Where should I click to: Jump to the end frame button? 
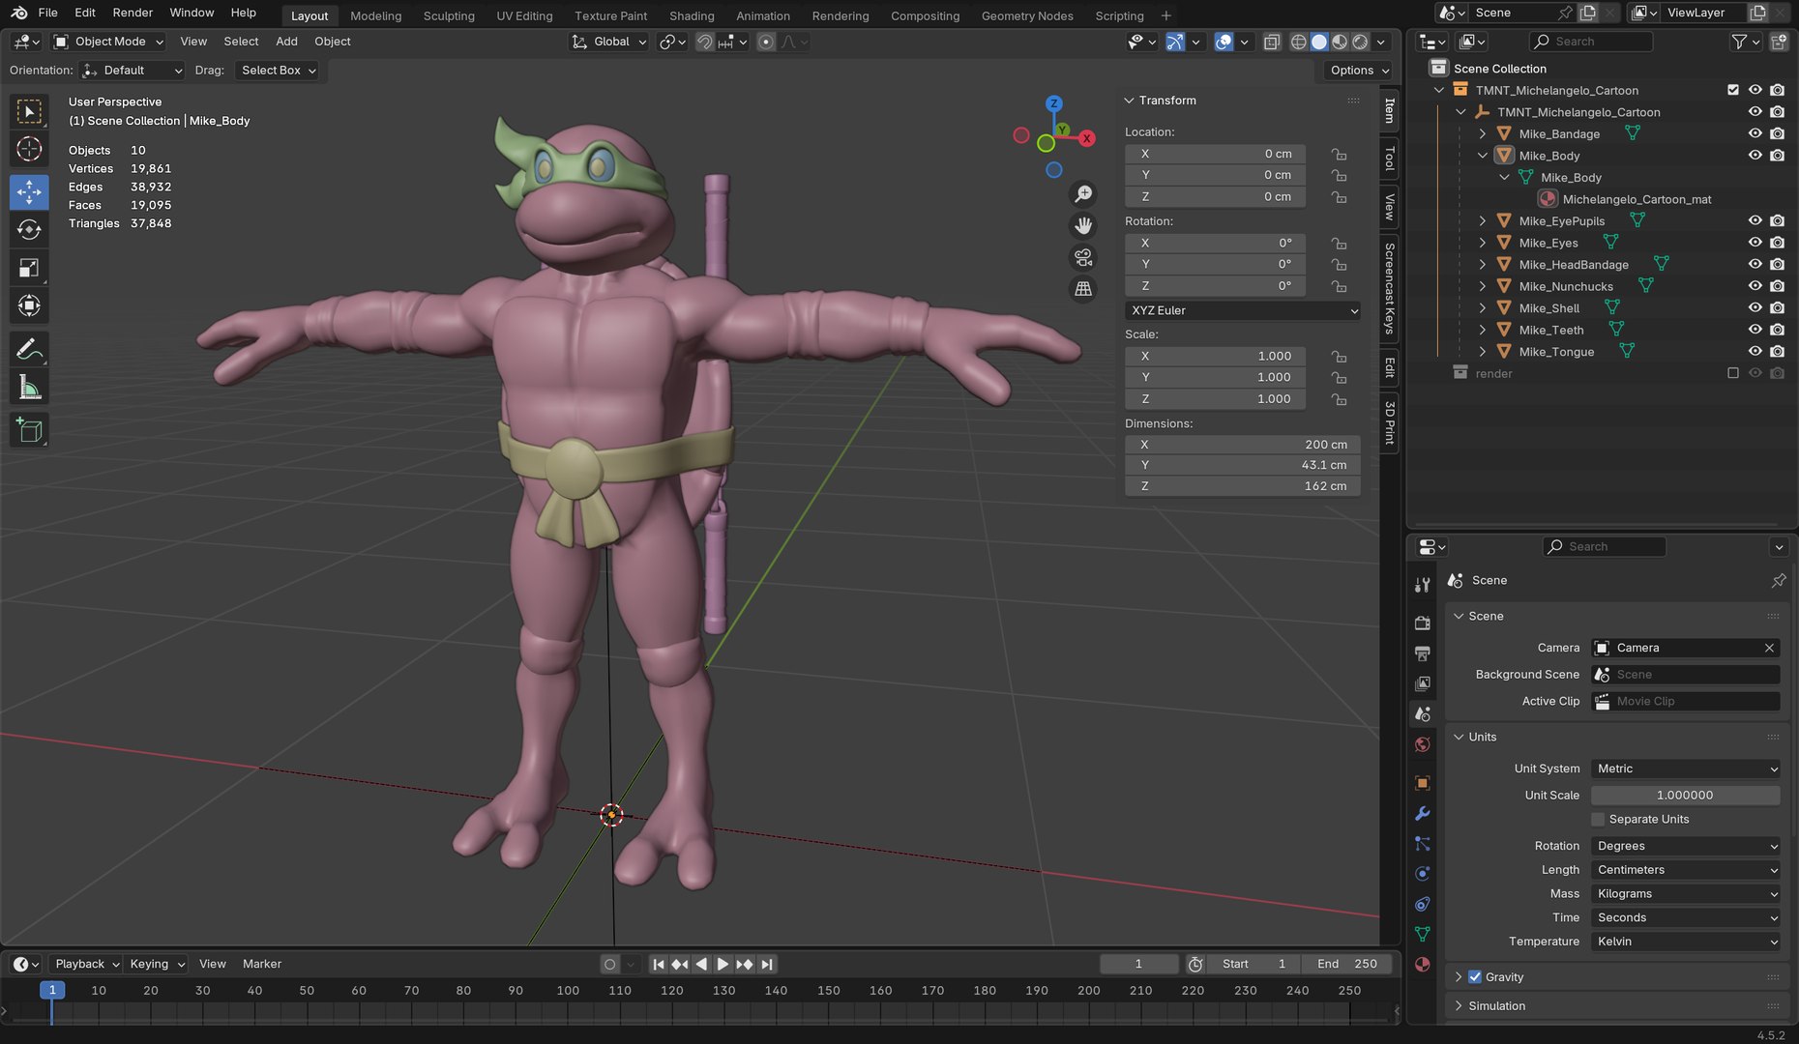(767, 964)
